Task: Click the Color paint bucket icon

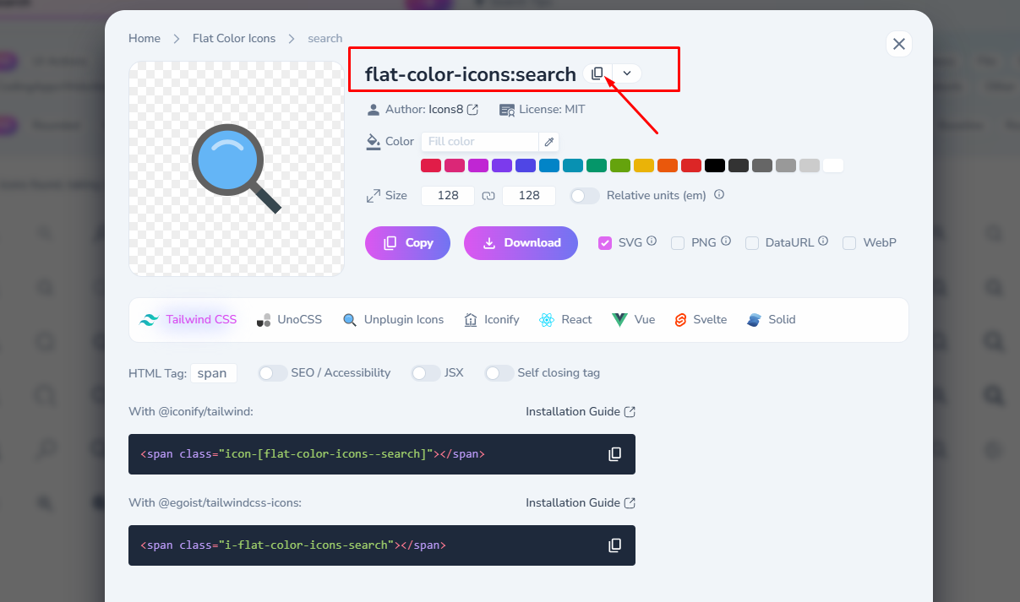Action: click(373, 142)
